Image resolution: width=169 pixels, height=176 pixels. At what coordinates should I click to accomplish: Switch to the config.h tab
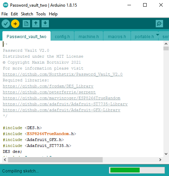tap(62, 36)
